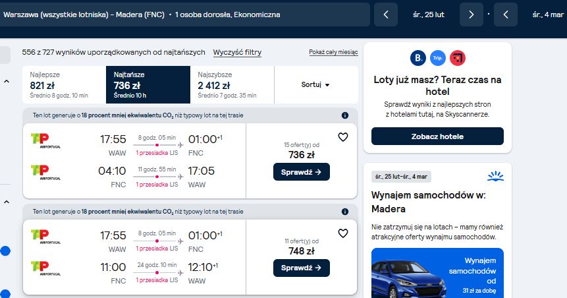This screenshot has height=298, width=567.
Task: Open CO2 info icon on second flight
Action: pos(345,212)
